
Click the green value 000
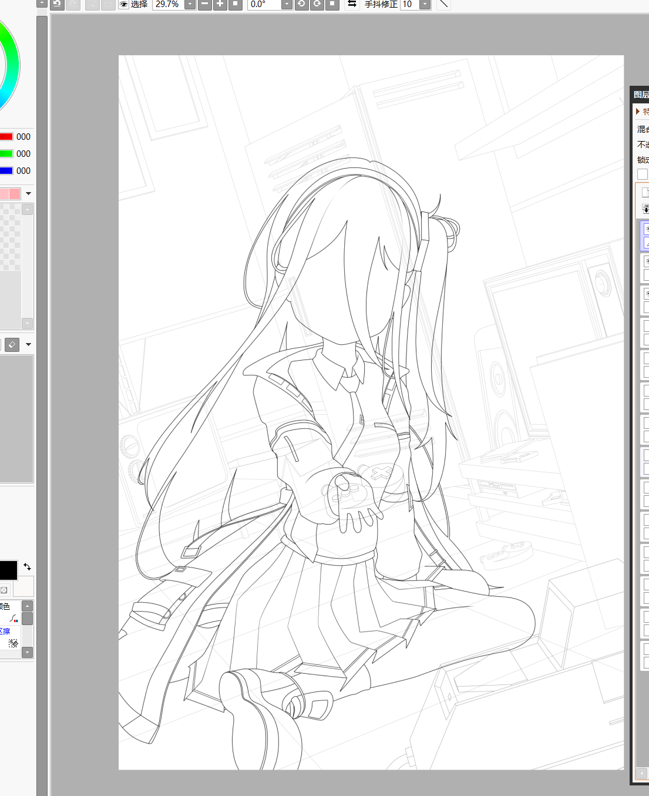[23, 153]
